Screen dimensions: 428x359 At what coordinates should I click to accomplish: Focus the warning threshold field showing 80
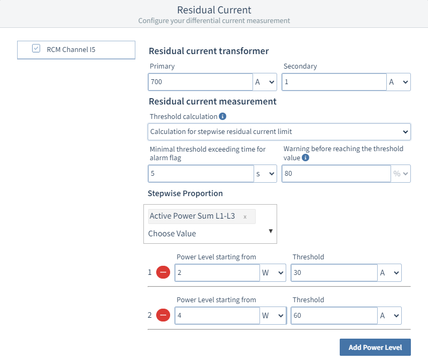coord(336,174)
